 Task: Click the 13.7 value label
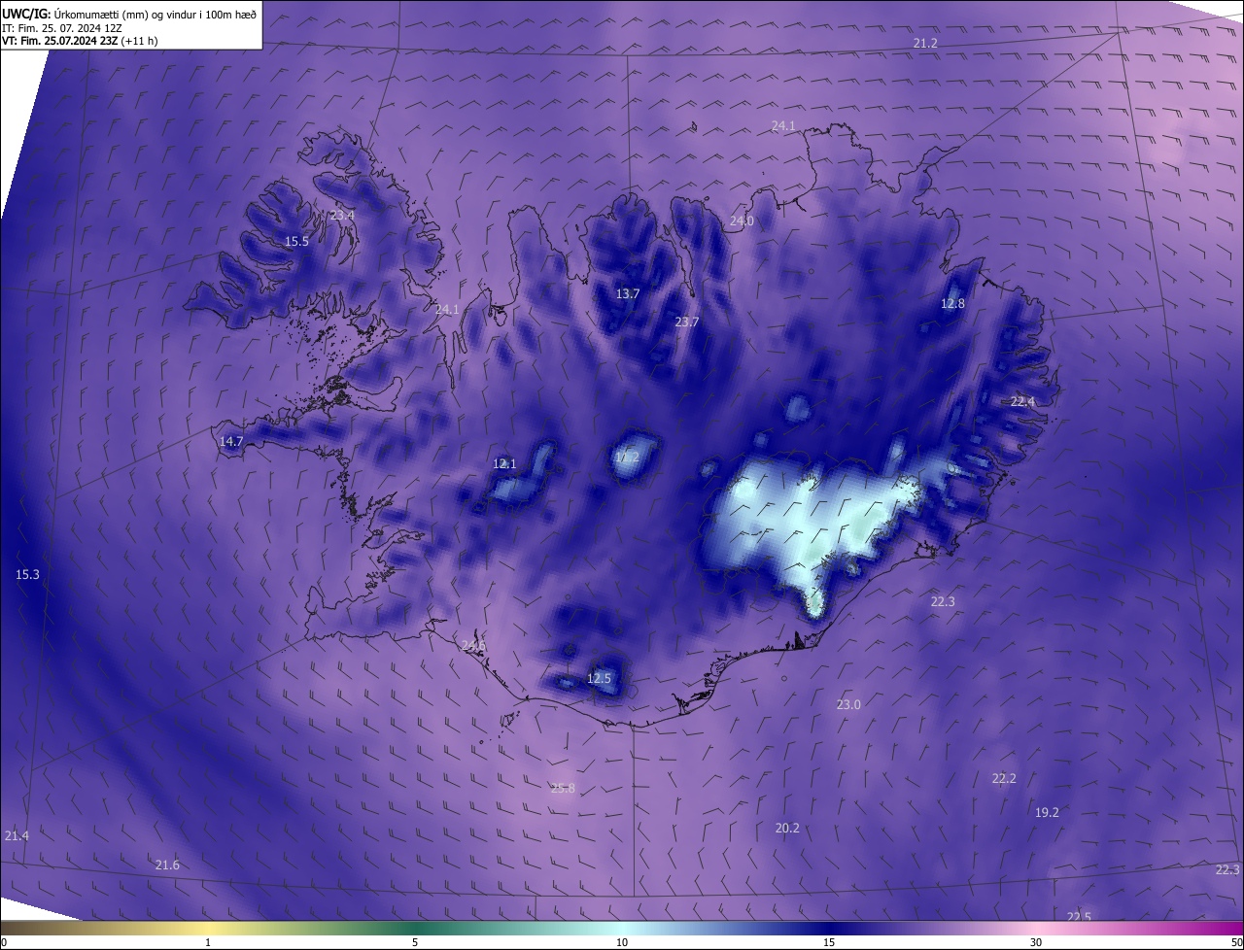(628, 294)
